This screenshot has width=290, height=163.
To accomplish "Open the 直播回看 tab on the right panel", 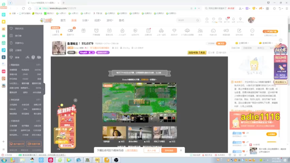I will [266, 43].
